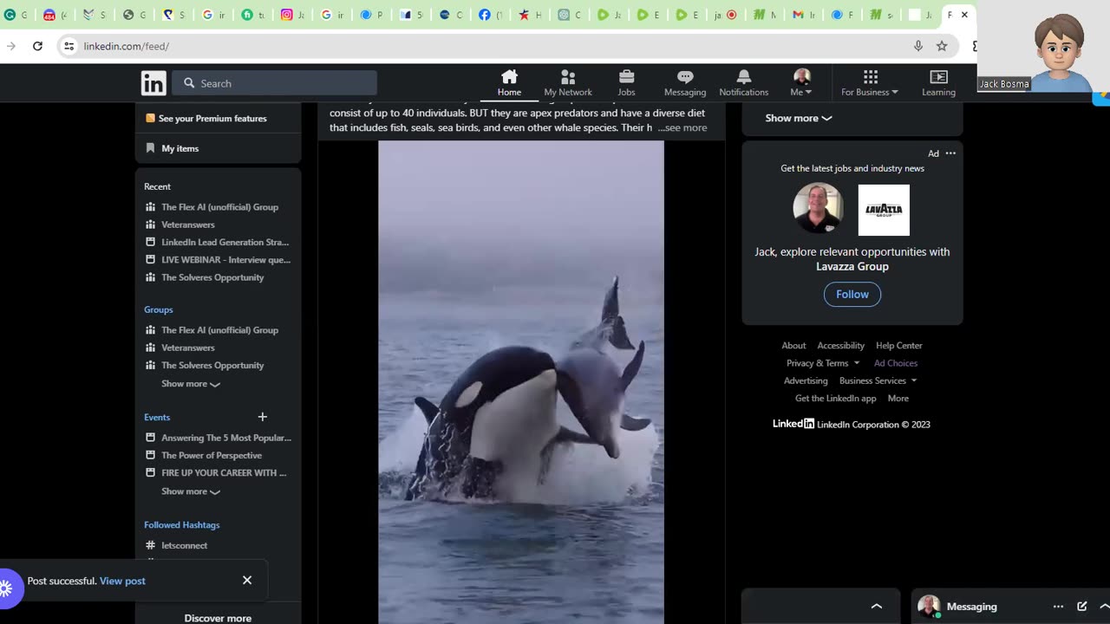Expand the Messaging overlay panel
Screen dimensions: 1110x624
coord(1104,607)
